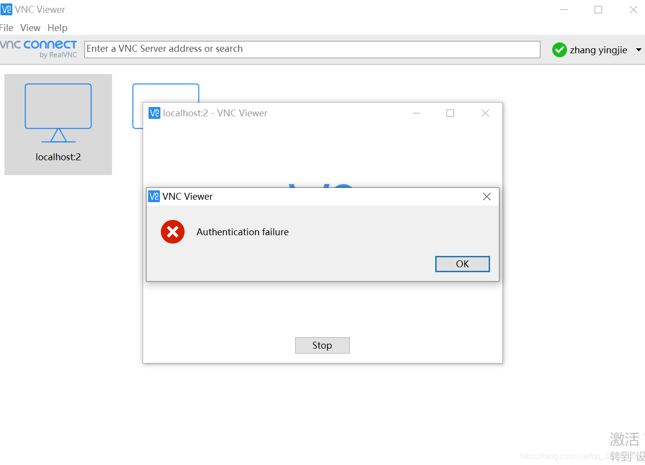This screenshot has height=465, width=645.
Task: Stop the localhost:2 connection attempt
Action: pos(322,345)
